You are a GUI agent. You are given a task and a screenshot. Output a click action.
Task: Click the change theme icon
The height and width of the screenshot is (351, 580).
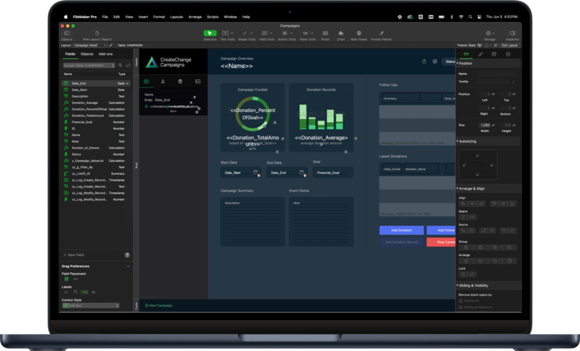tap(479, 45)
